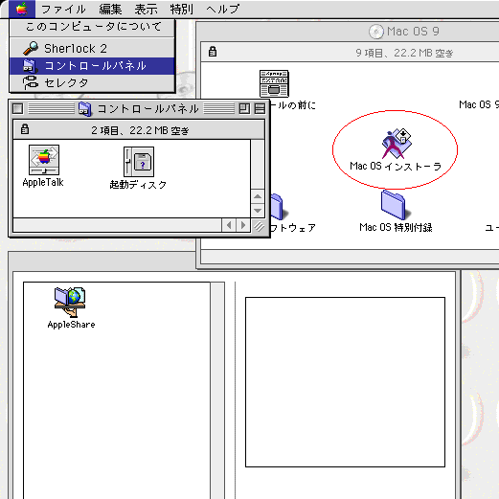Click the lock icon in コントロールパネル window

(x=25, y=129)
